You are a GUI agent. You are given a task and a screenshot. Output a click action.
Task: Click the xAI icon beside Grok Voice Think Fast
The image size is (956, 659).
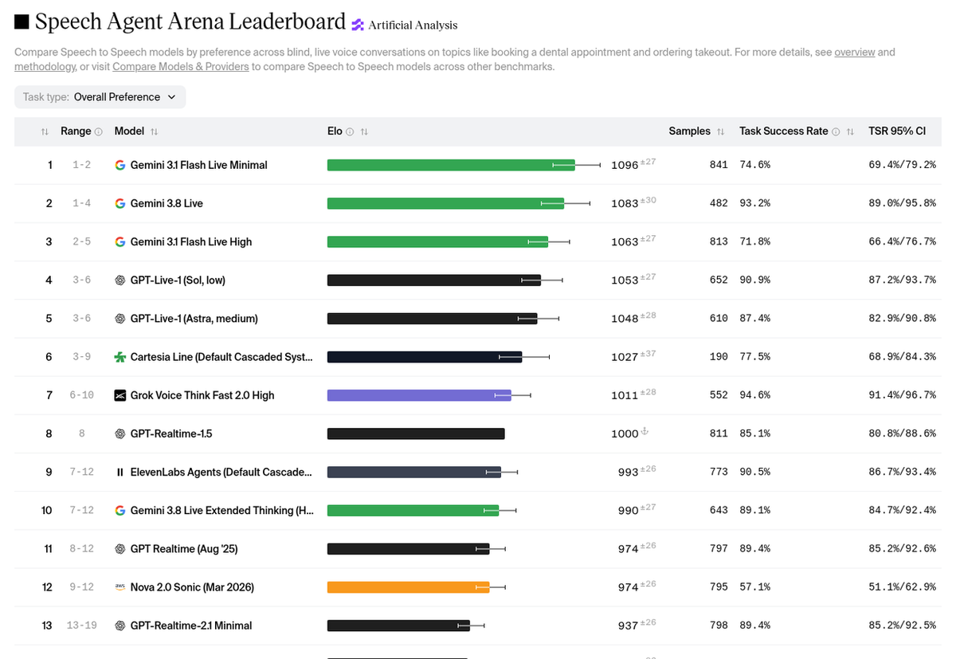pyautogui.click(x=120, y=395)
